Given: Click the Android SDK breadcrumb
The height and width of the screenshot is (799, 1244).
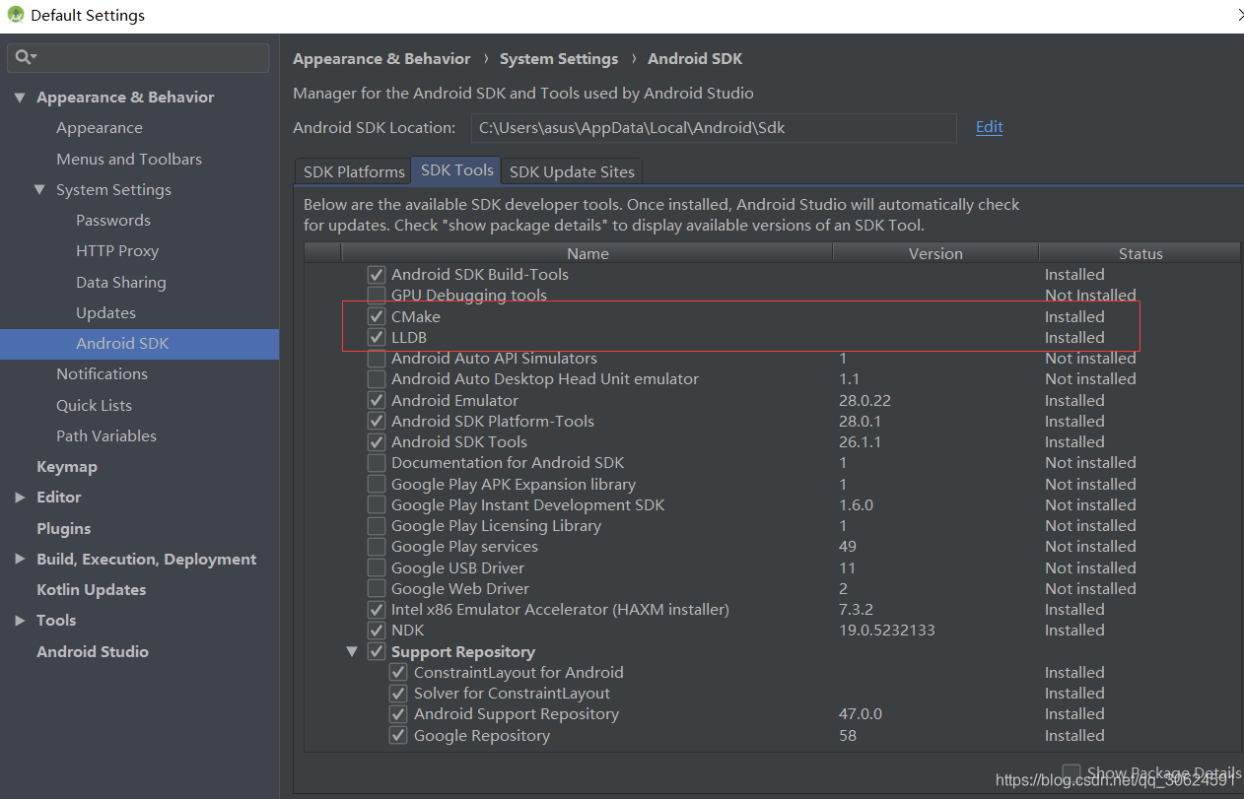Looking at the screenshot, I should 695,59.
